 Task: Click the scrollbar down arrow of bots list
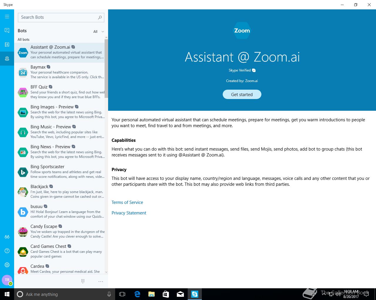tap(106, 272)
